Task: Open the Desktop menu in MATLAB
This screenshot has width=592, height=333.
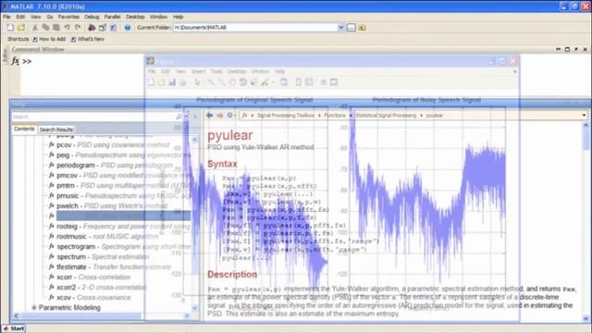Action: pyautogui.click(x=135, y=17)
